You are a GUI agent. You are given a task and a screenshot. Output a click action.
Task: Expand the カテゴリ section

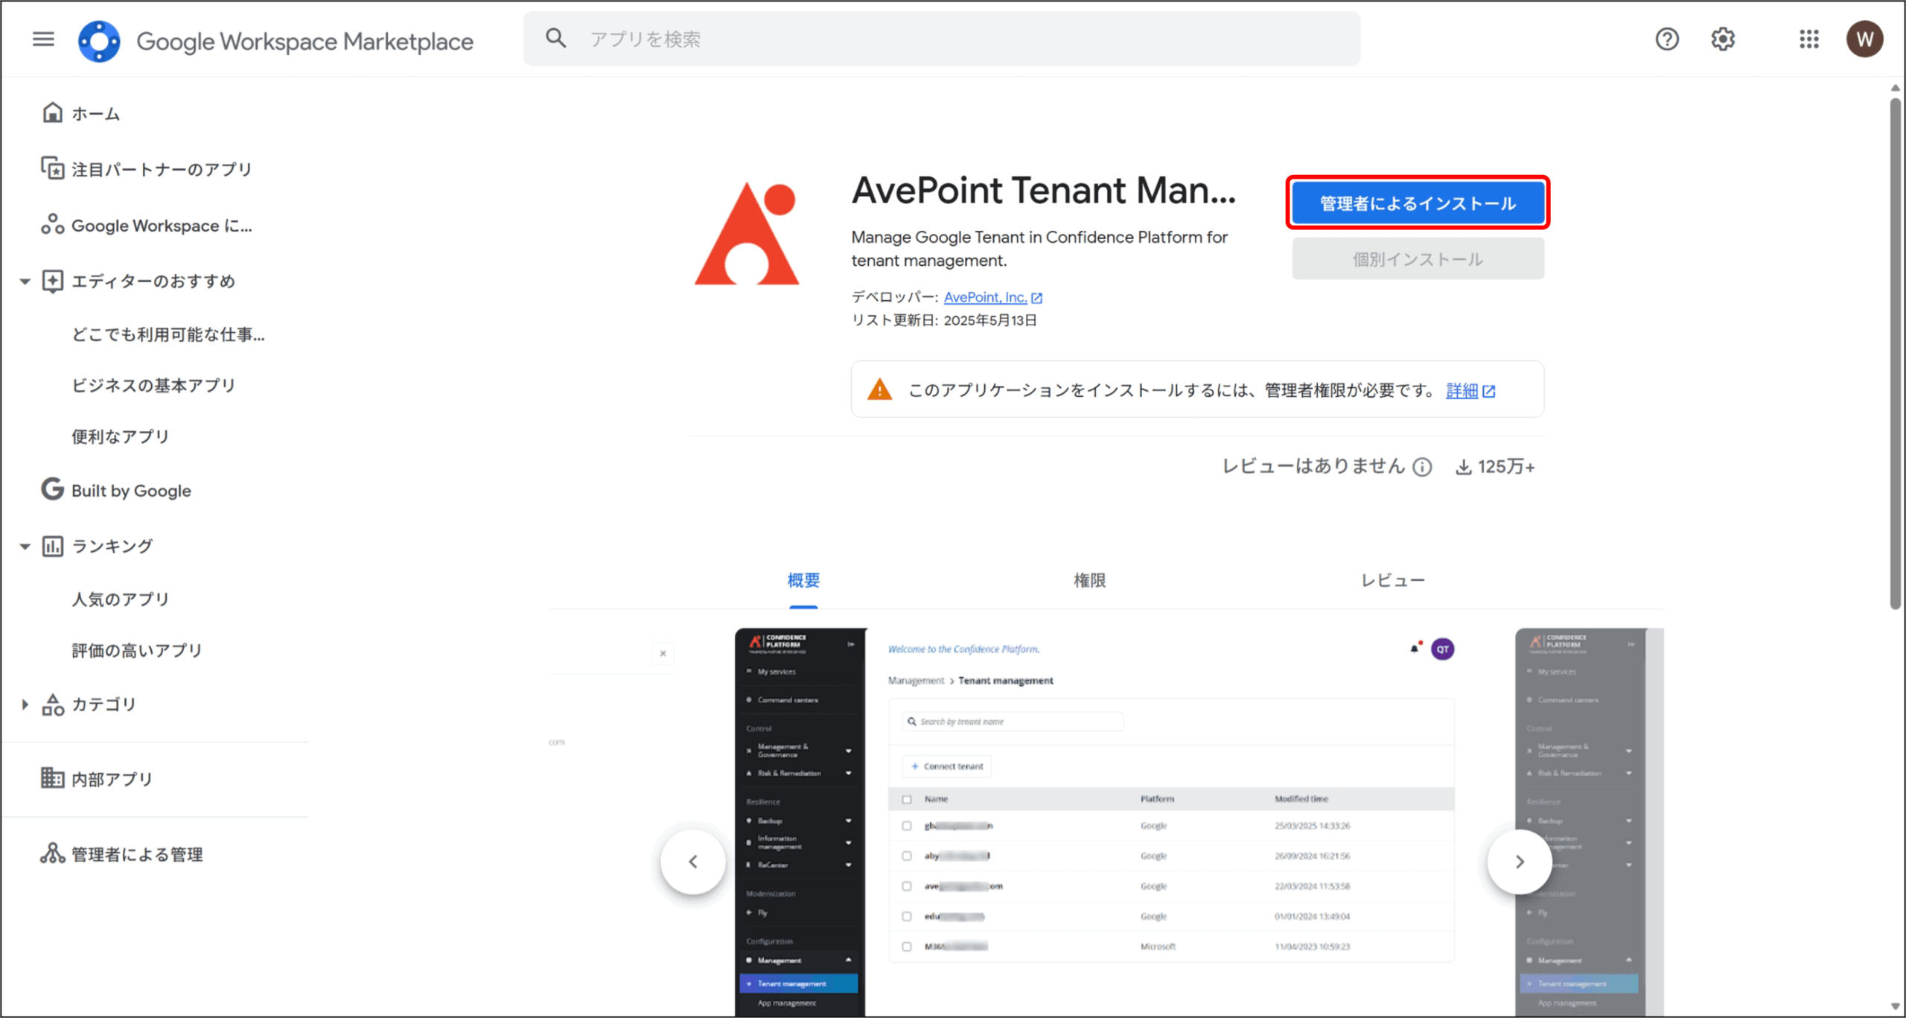pos(25,704)
